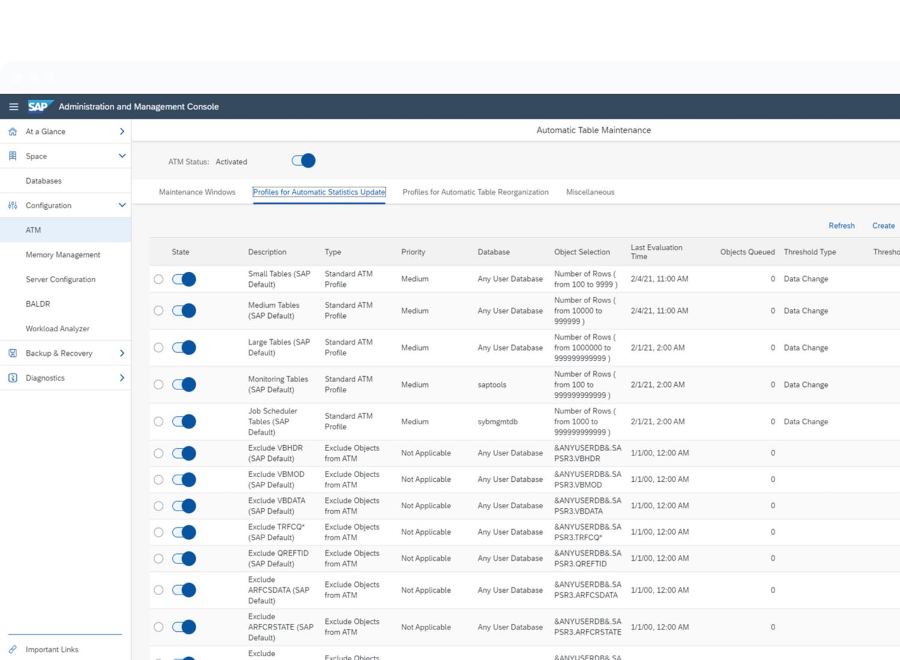Viewport: 900px width, 660px height.
Task: Switch to Profiles for Automatic Table Reorganization
Action: 475,192
